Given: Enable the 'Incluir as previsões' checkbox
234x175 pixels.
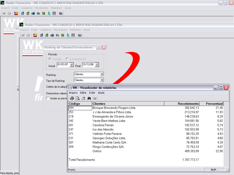Looking at the screenshot, I should tap(48, 98).
